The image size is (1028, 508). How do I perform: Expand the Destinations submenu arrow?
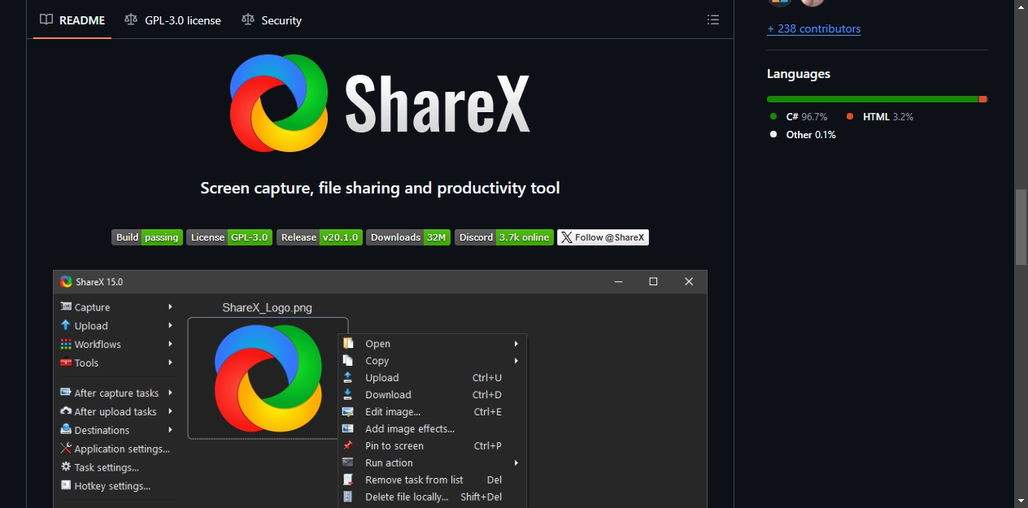click(170, 430)
